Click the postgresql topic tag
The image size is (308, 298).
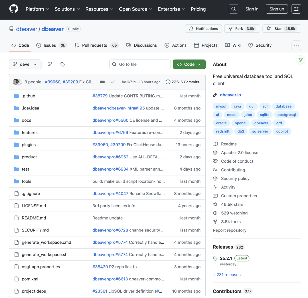tap(286, 115)
